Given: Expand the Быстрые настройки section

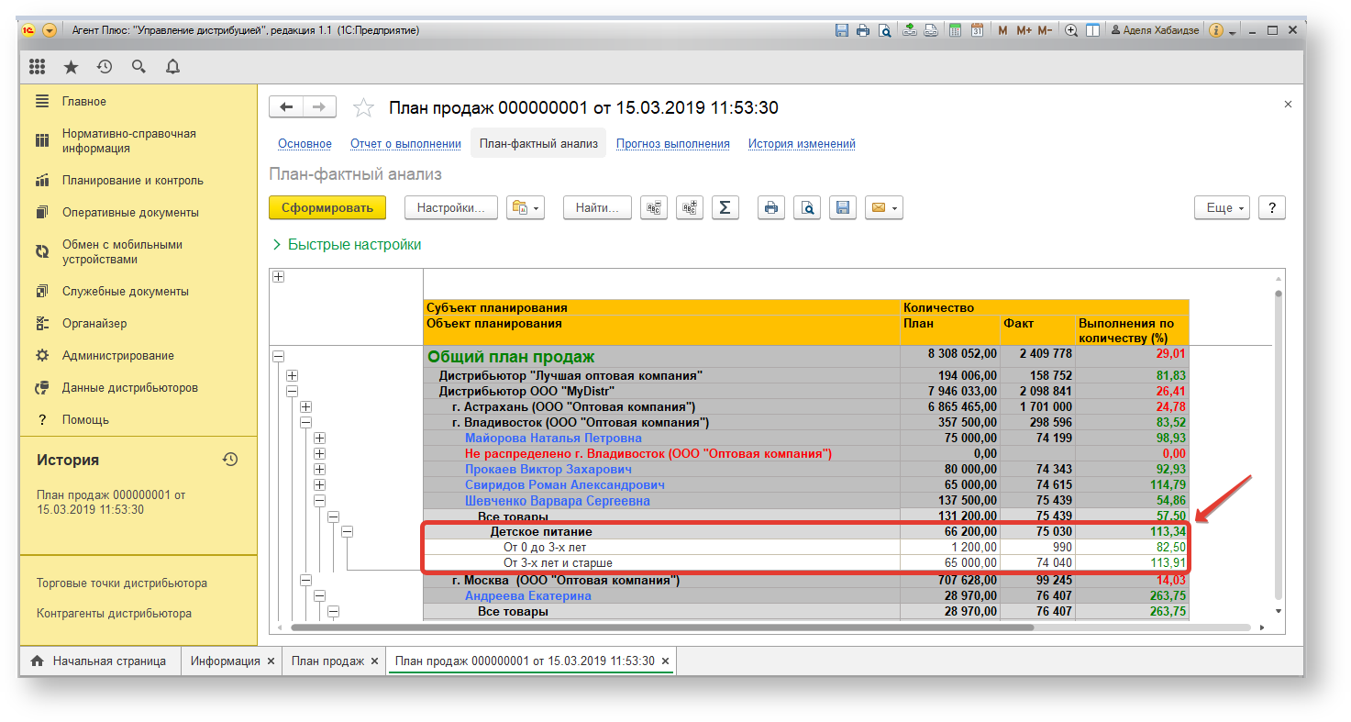Looking at the screenshot, I should pyautogui.click(x=347, y=245).
